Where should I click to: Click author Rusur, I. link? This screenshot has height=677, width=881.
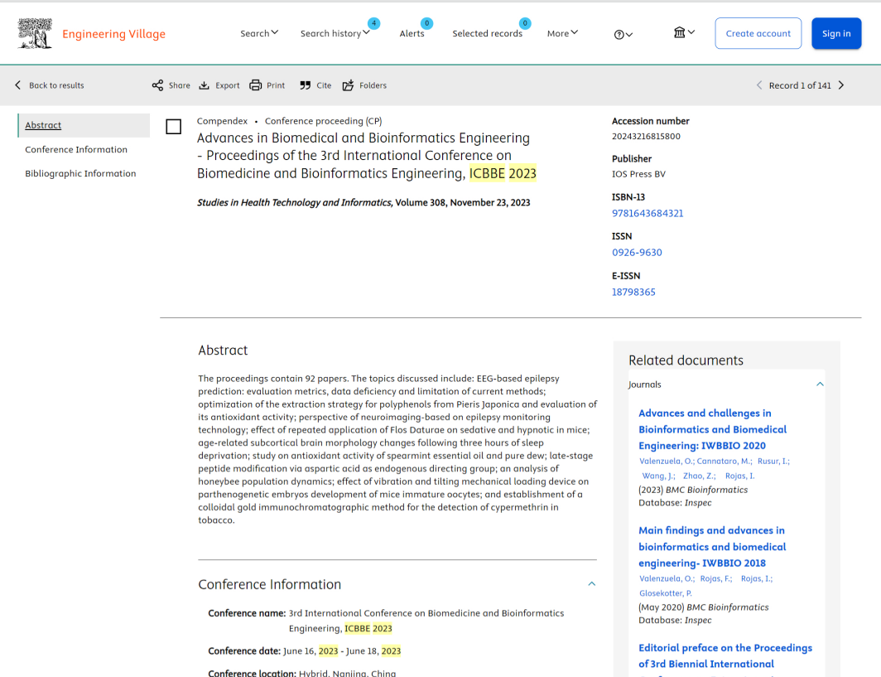(773, 461)
